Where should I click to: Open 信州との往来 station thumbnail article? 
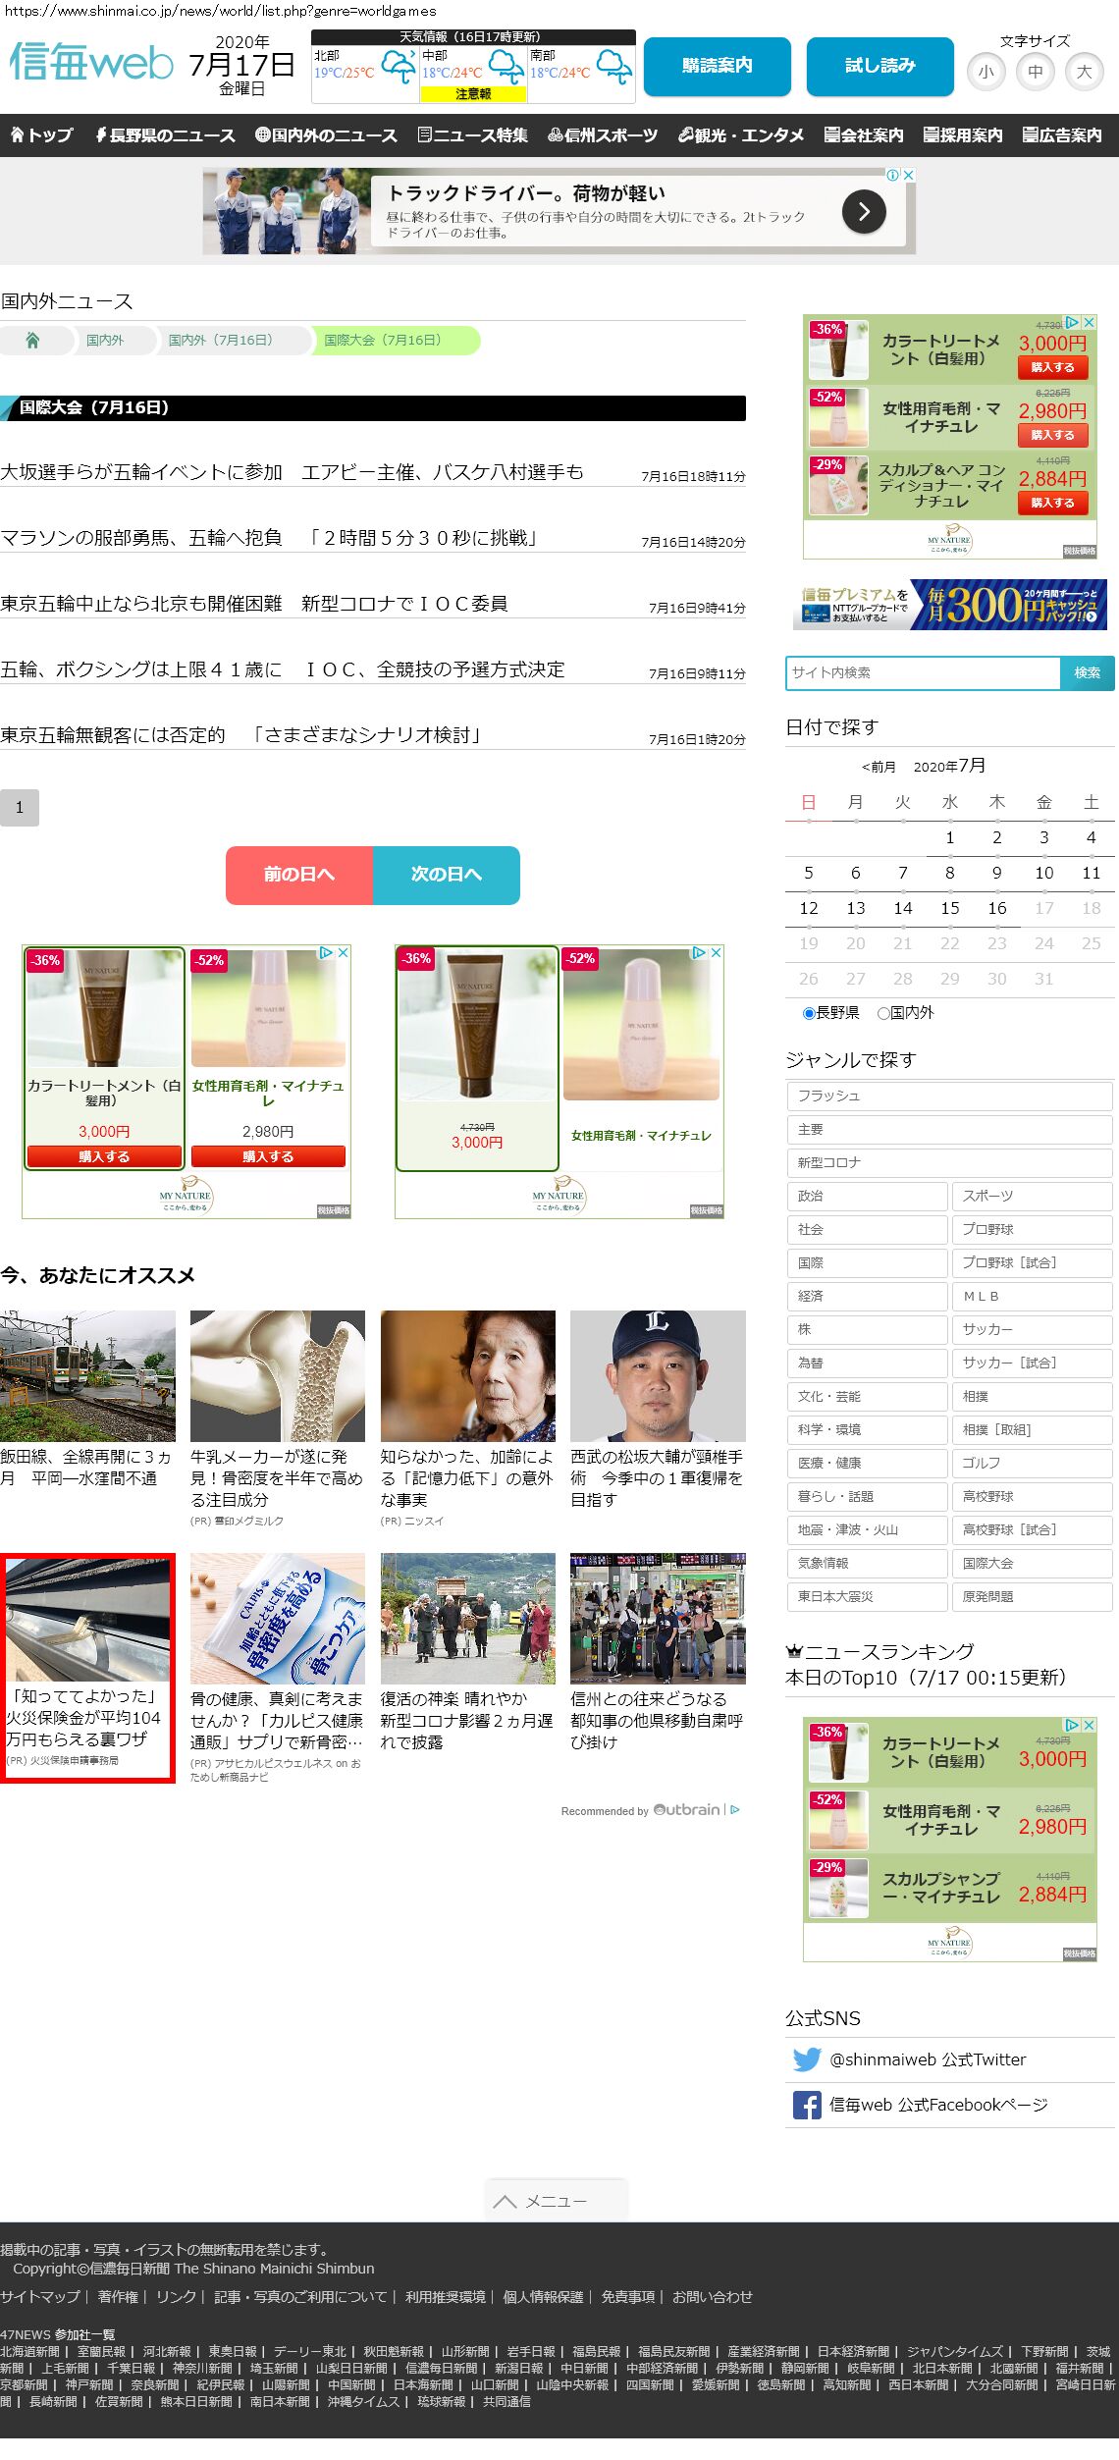click(658, 1618)
